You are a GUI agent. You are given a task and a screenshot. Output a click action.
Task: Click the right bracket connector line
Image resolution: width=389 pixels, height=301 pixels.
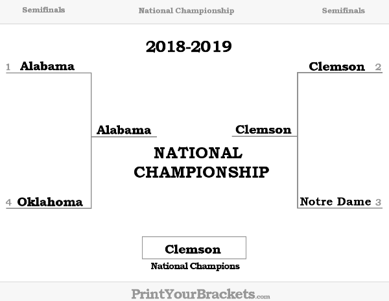pos(298,141)
